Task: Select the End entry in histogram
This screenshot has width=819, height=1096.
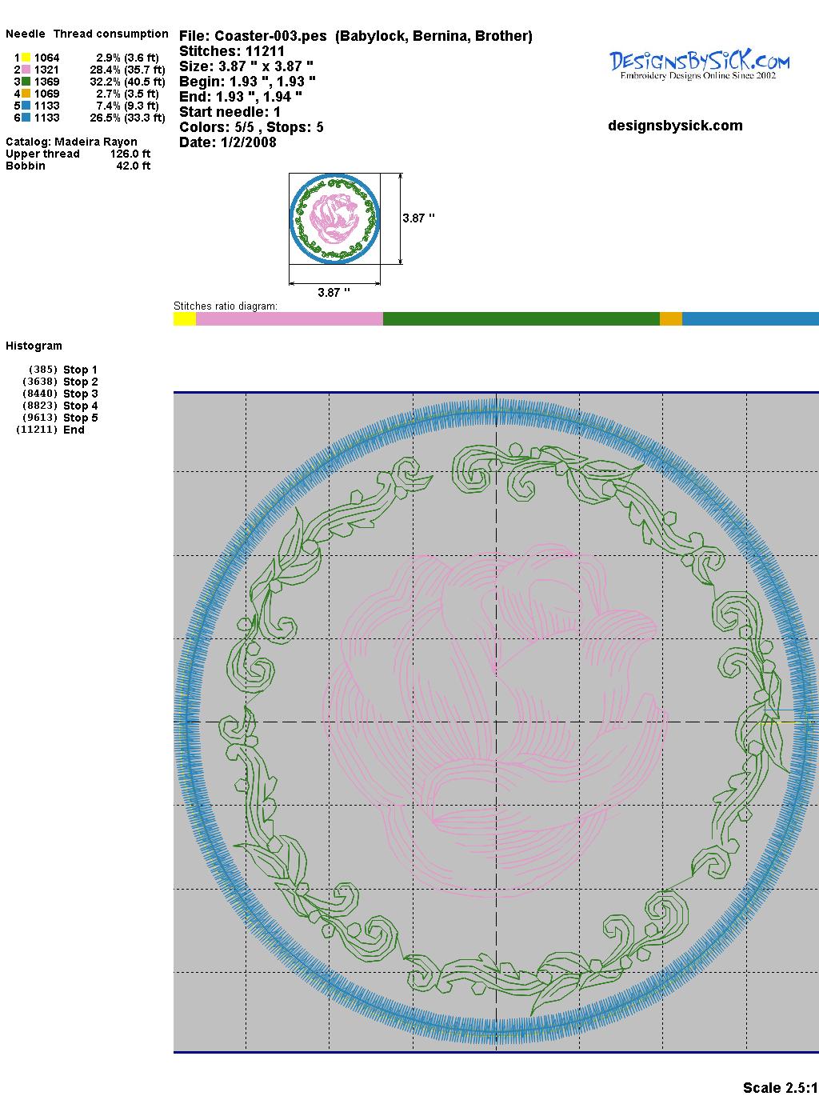Action: 74,430
